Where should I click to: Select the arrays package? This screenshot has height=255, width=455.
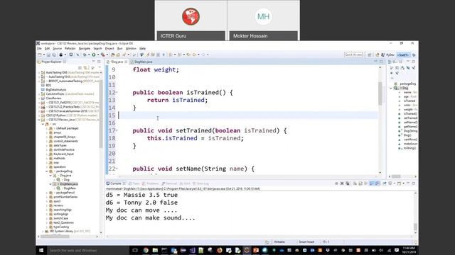58,132
